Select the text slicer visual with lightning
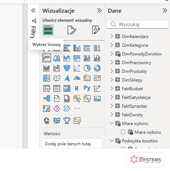Screen dimensions: 170x171 click(87, 98)
